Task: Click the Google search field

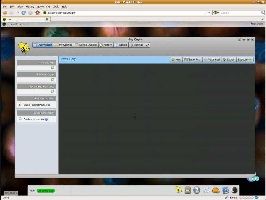Action: [x=240, y=13]
